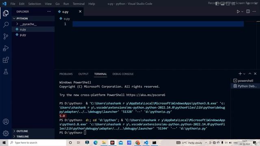
Task: Open the View menu
Action: [x=48, y=4]
